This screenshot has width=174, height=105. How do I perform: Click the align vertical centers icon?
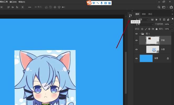coord(13,7)
